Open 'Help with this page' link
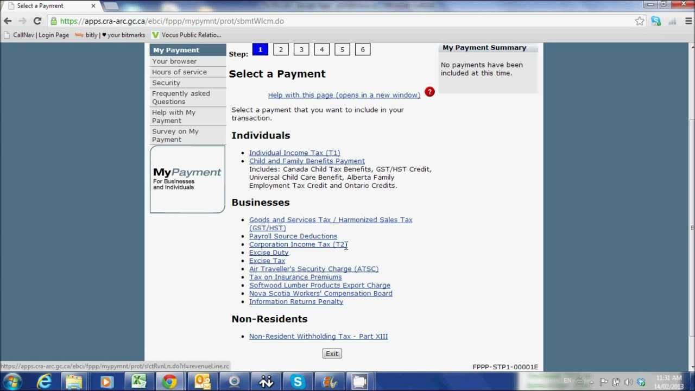Viewport: 695px width, 391px height. pos(344,95)
